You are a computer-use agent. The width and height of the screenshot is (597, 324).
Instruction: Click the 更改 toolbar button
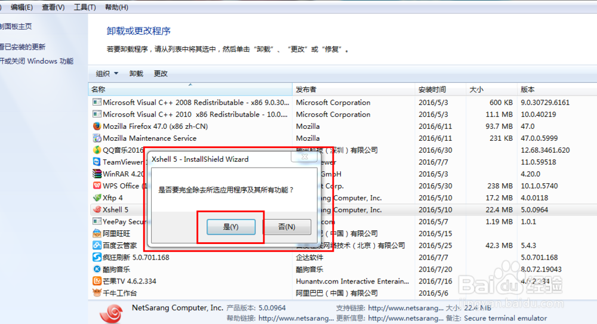click(x=161, y=73)
